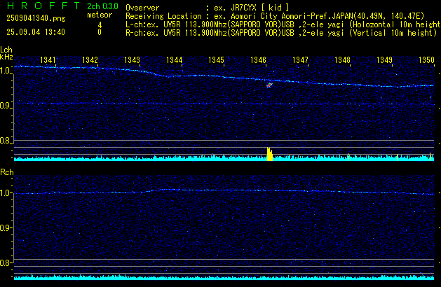Image resolution: width=441 pixels, height=287 pixels.
Task: Click the HROFFT title text
Action: 43,6
